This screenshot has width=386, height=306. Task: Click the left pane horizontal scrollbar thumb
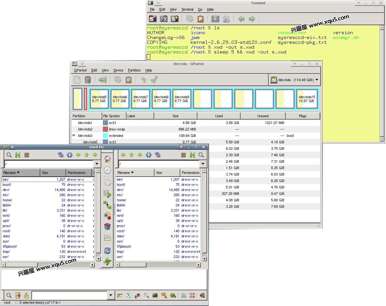click(21, 265)
